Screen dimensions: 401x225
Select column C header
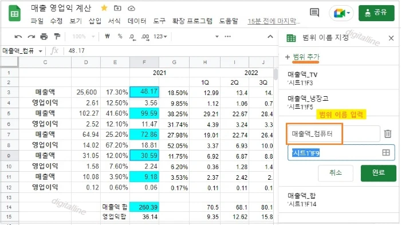tap(45, 62)
